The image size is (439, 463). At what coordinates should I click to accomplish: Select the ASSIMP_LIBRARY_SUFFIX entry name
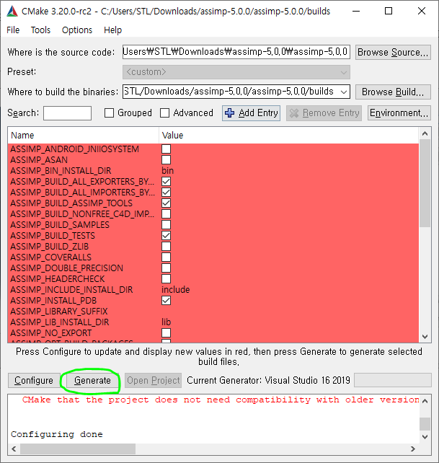click(x=59, y=312)
